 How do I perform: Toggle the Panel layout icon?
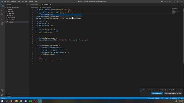tap(164, 1)
